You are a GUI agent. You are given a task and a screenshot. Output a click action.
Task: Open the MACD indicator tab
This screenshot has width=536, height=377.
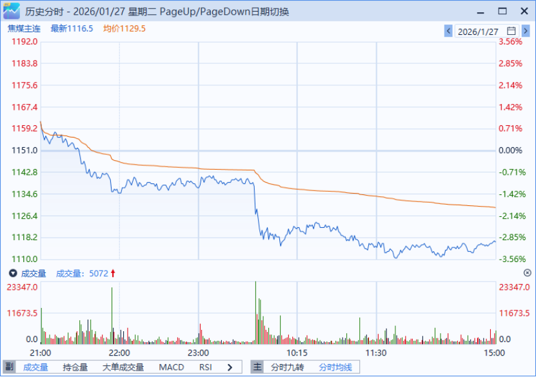[171, 367]
